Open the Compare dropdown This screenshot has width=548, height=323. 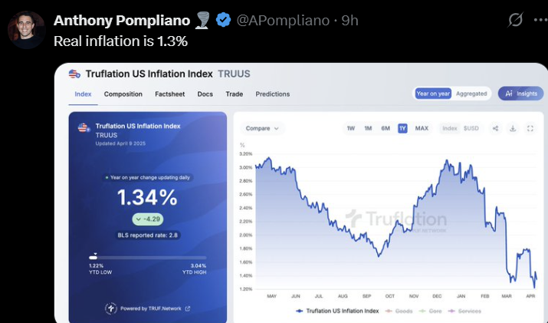(x=263, y=128)
